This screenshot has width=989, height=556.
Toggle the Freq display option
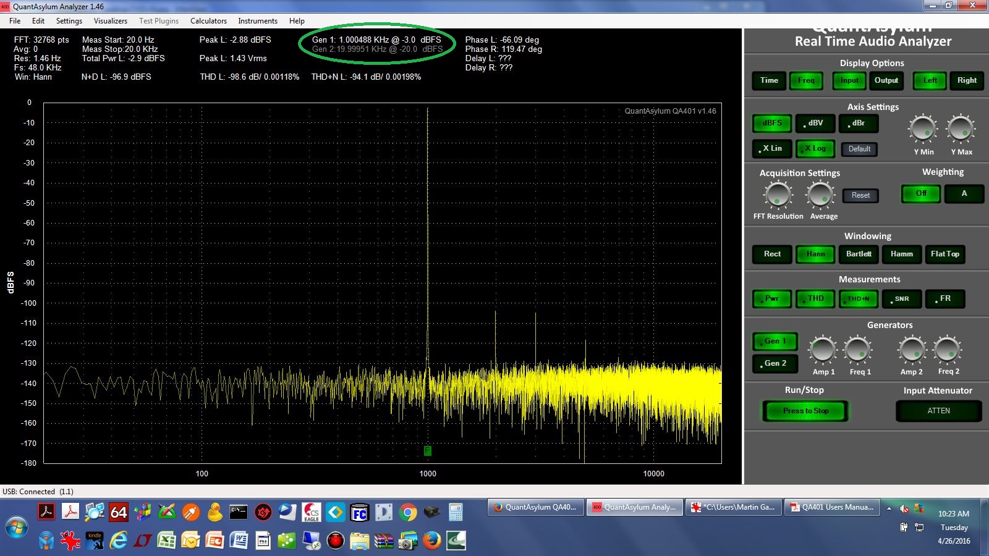pos(806,80)
